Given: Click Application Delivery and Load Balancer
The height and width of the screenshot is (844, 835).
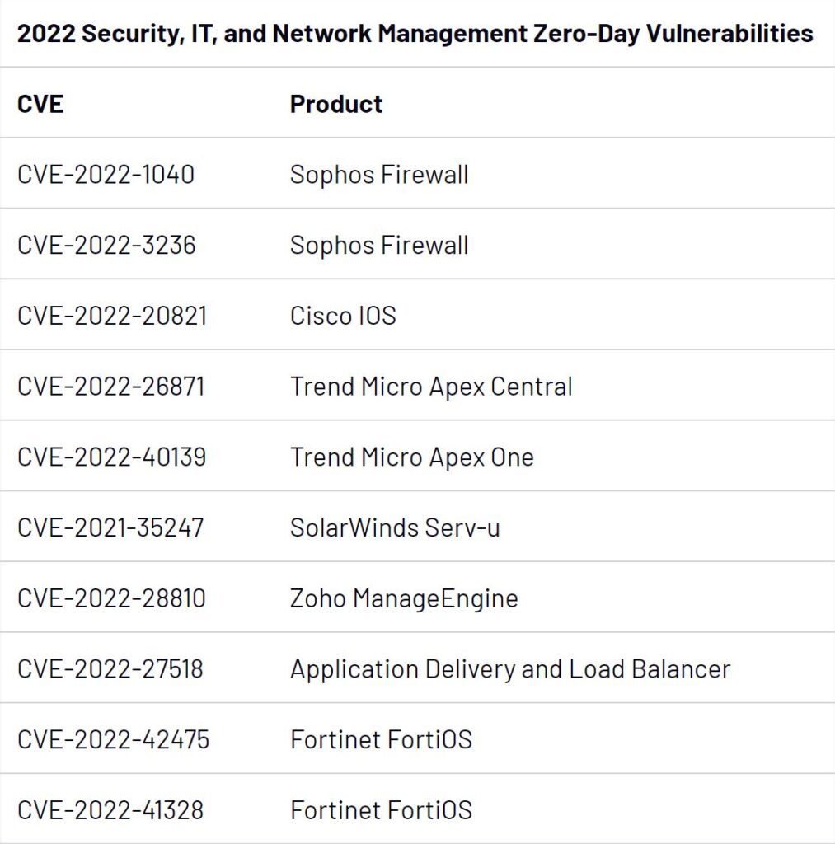Looking at the screenshot, I should [x=510, y=669].
